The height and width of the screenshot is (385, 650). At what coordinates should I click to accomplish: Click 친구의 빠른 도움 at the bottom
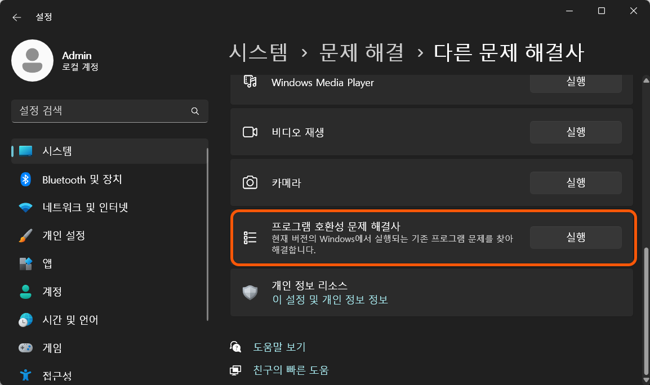(x=290, y=370)
